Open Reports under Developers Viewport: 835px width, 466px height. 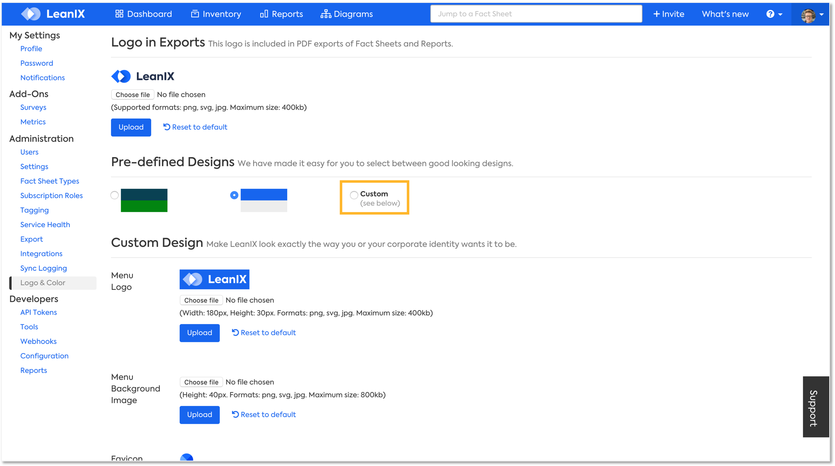pyautogui.click(x=34, y=370)
